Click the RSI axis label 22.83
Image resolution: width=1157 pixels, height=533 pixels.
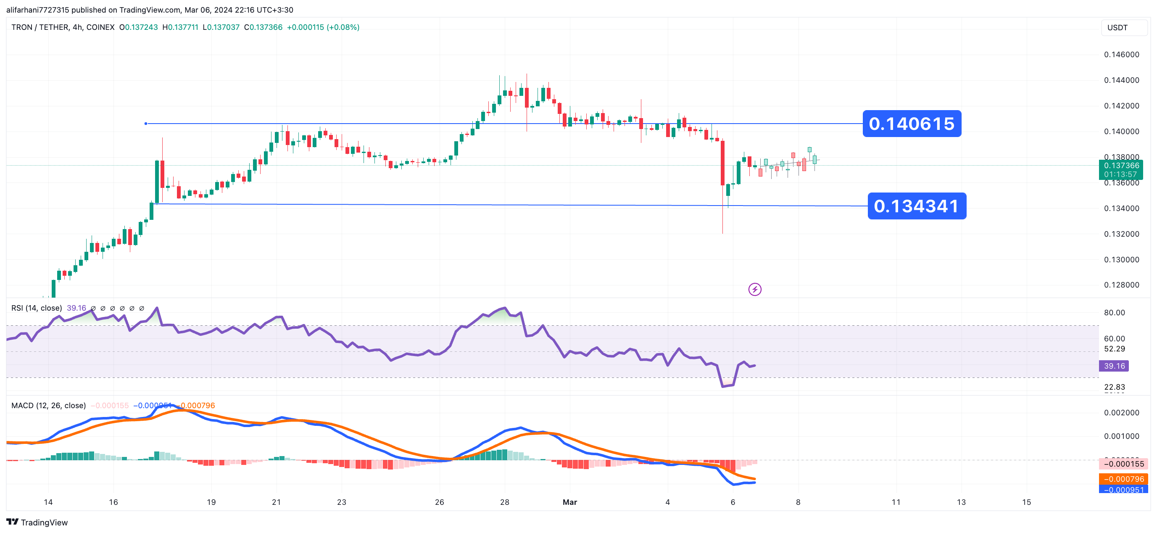point(1114,388)
